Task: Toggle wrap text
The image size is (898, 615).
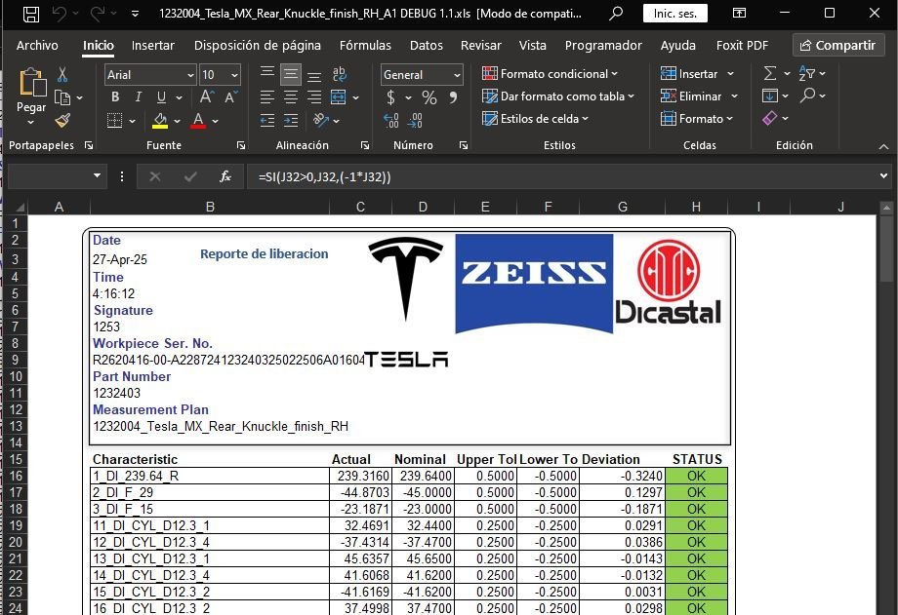Action: (339, 74)
